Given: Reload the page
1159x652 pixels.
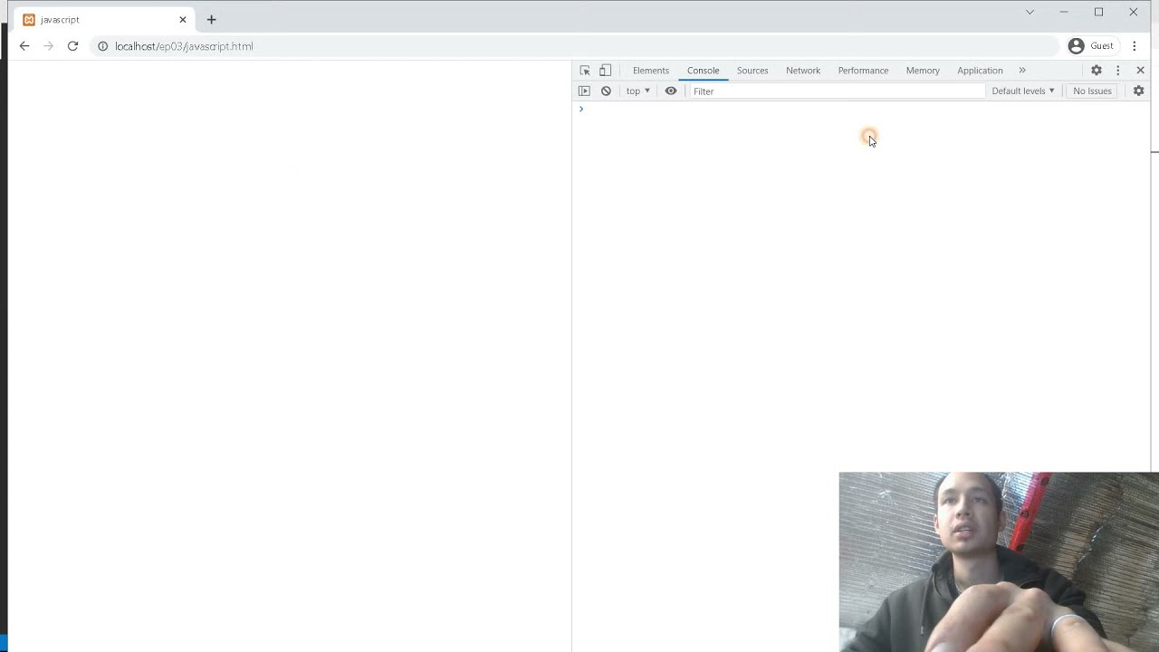Looking at the screenshot, I should [72, 46].
